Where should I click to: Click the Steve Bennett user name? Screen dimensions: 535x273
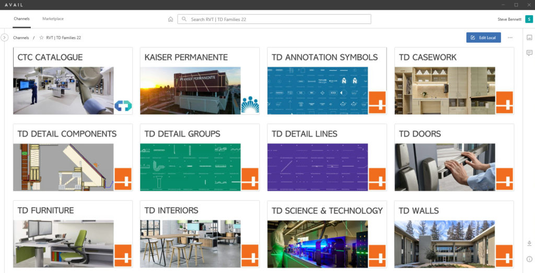(x=509, y=19)
